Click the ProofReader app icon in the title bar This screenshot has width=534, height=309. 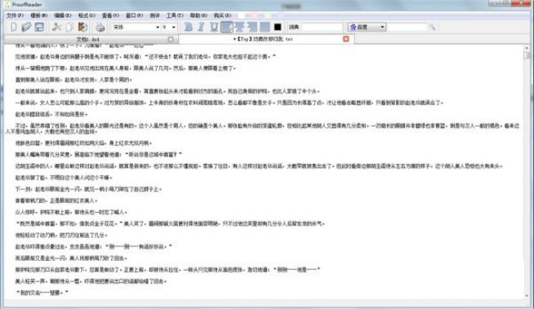pos(7,4)
